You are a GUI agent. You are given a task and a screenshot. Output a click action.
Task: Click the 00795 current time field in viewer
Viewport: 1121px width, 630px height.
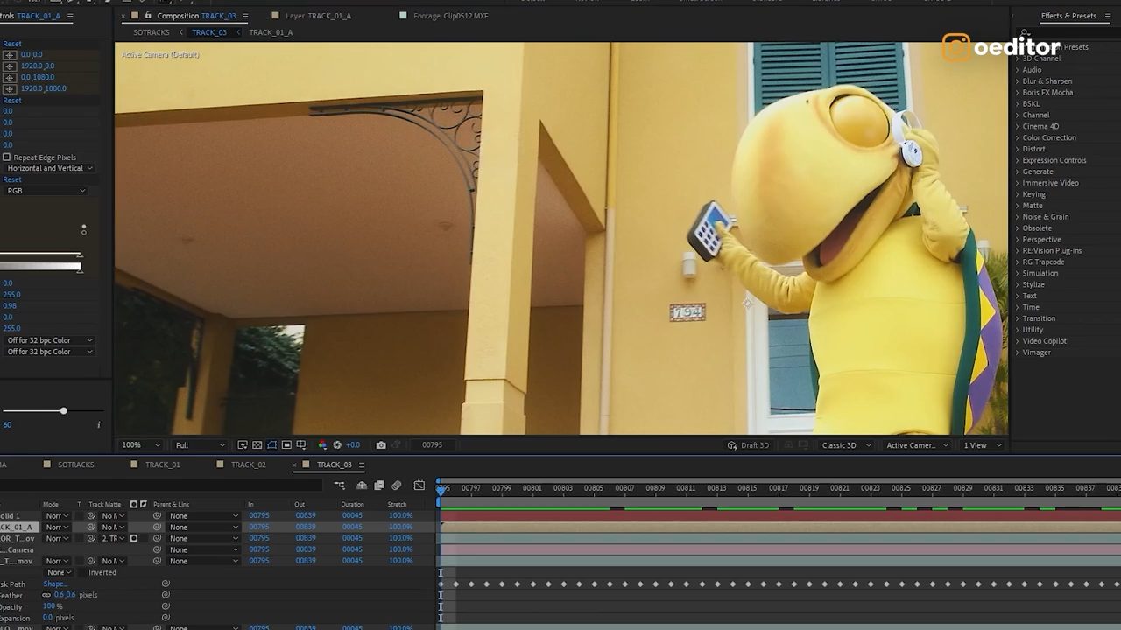pyautogui.click(x=432, y=445)
